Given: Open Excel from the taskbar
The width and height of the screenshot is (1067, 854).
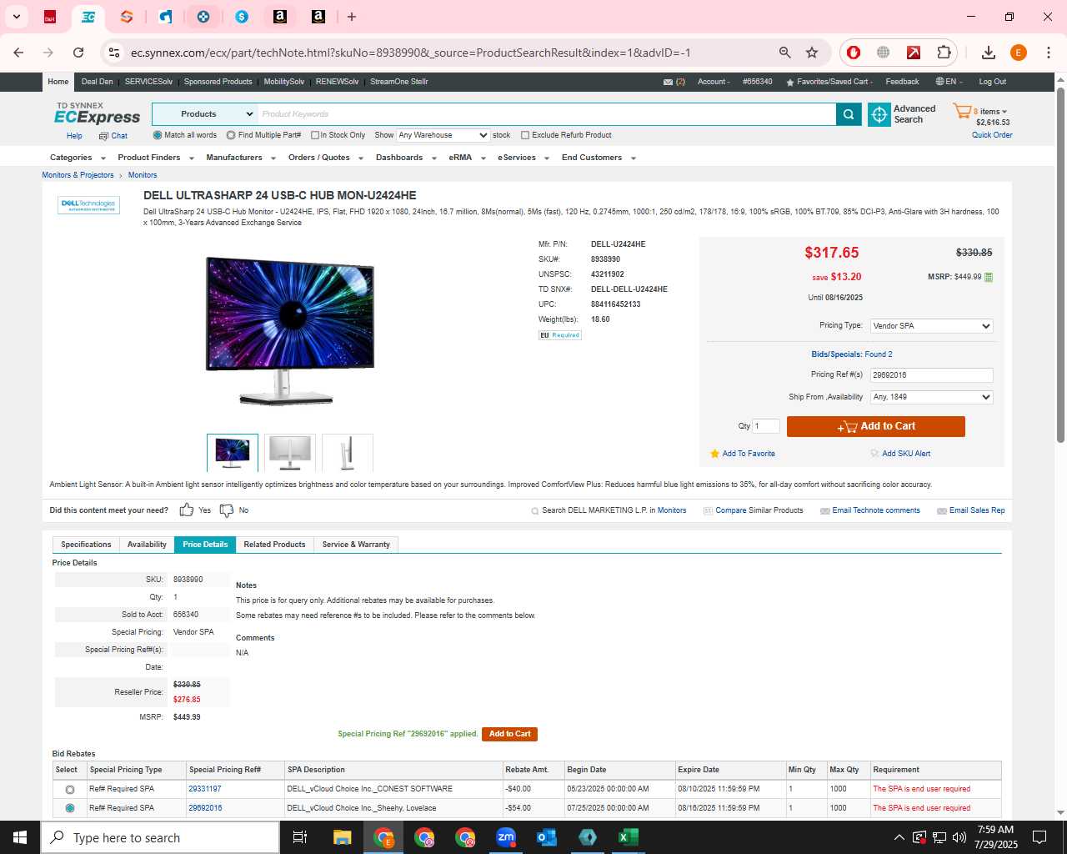Looking at the screenshot, I should click(x=629, y=837).
